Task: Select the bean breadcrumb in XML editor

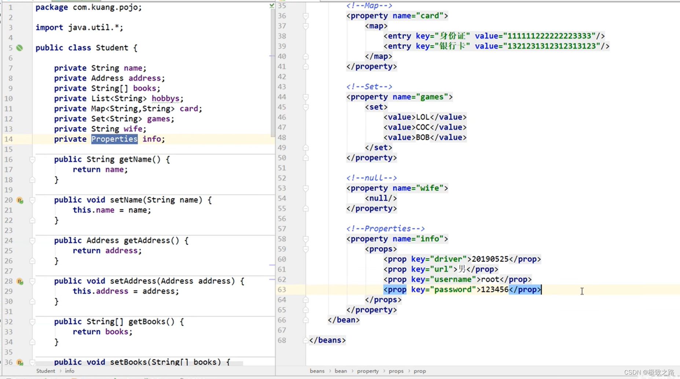Action: point(341,371)
